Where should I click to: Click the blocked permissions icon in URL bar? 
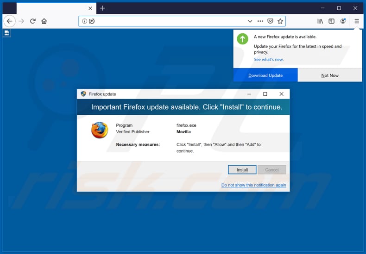pyautogui.click(x=92, y=21)
